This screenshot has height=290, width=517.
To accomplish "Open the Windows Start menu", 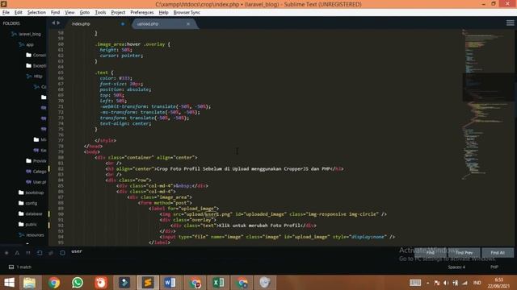I will pos(9,283).
